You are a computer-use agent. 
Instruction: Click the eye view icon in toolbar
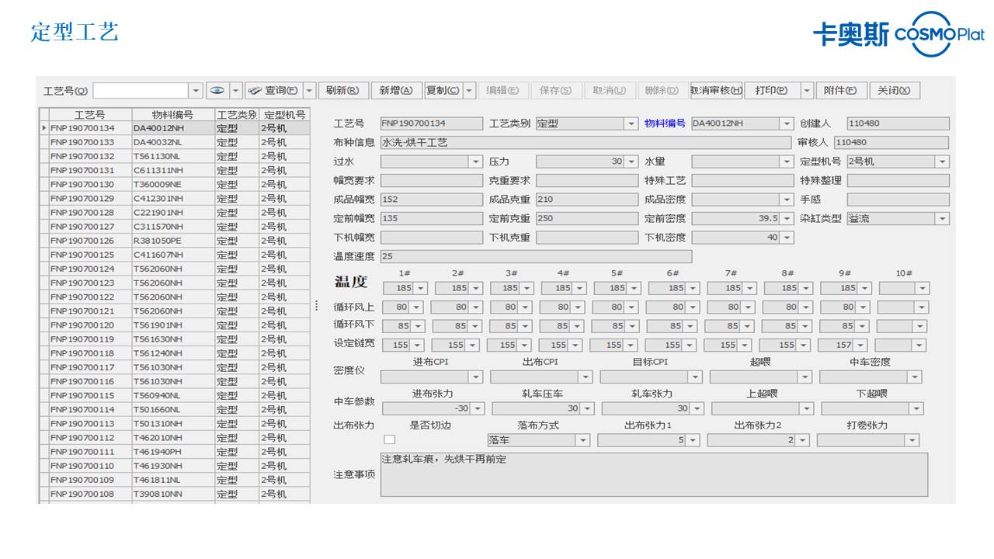coord(217,91)
